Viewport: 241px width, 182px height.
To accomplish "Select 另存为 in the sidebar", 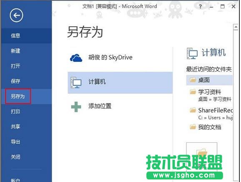I will coord(26,96).
